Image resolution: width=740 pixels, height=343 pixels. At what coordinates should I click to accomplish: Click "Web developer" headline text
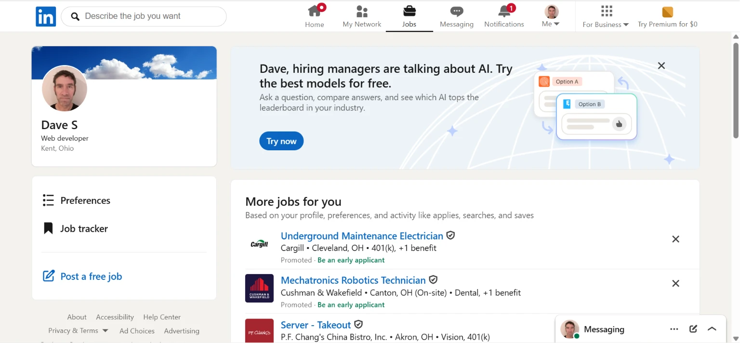pos(65,138)
